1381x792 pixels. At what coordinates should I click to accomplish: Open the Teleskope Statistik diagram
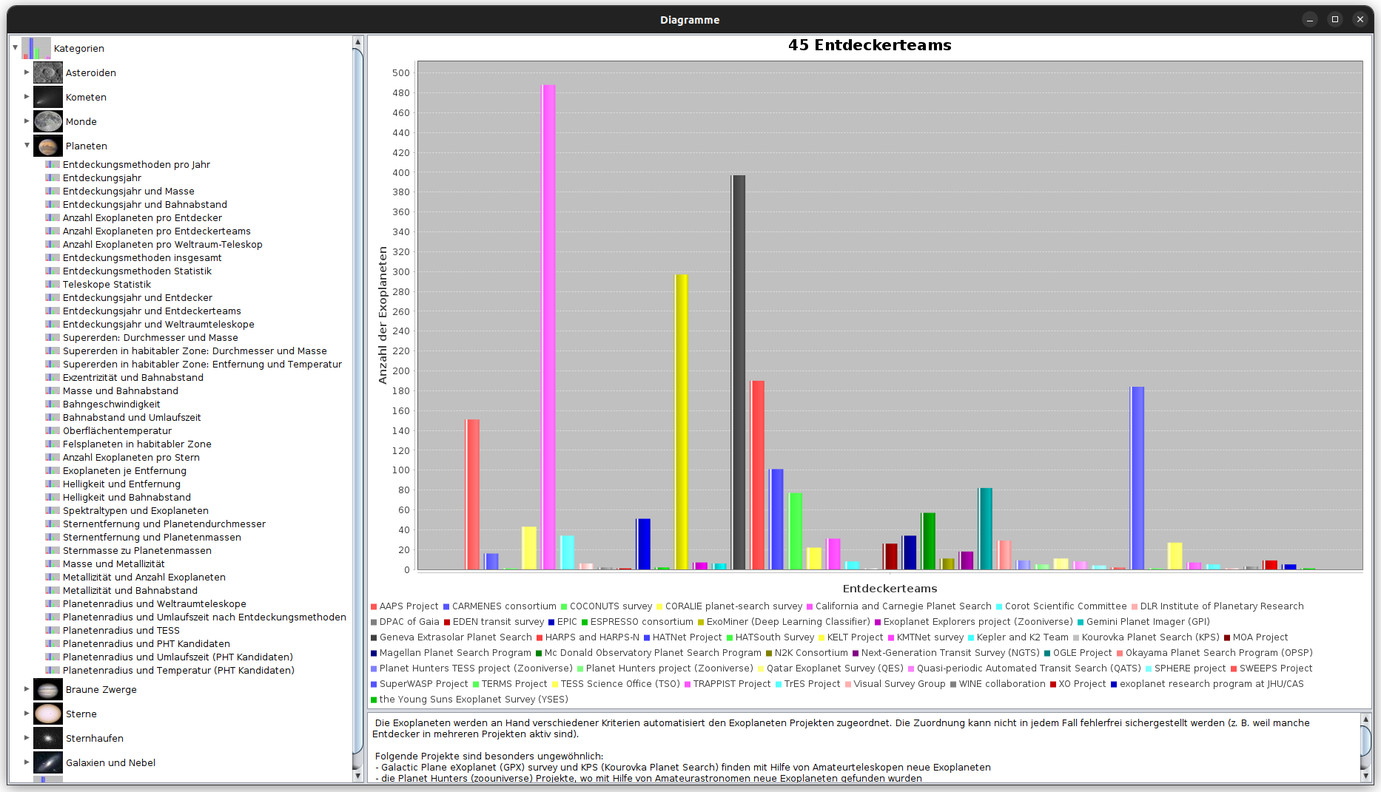(x=107, y=285)
